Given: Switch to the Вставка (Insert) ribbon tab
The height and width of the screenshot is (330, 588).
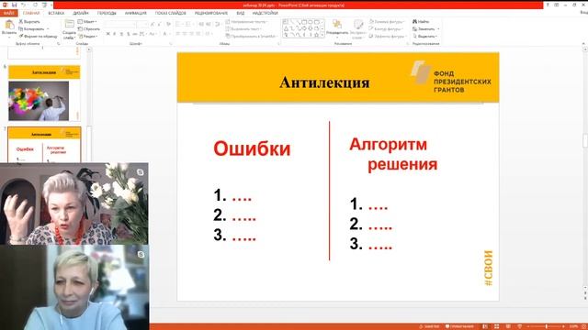Looking at the screenshot, I should [x=56, y=13].
